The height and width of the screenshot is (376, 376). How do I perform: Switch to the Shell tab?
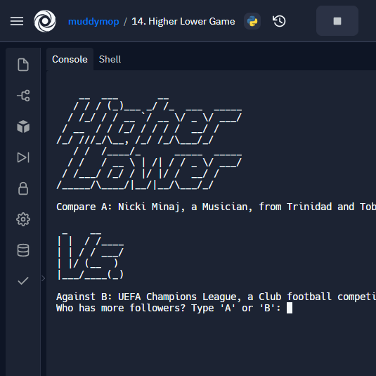(x=110, y=59)
